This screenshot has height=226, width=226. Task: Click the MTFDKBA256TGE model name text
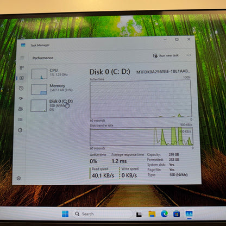[x=163, y=72]
